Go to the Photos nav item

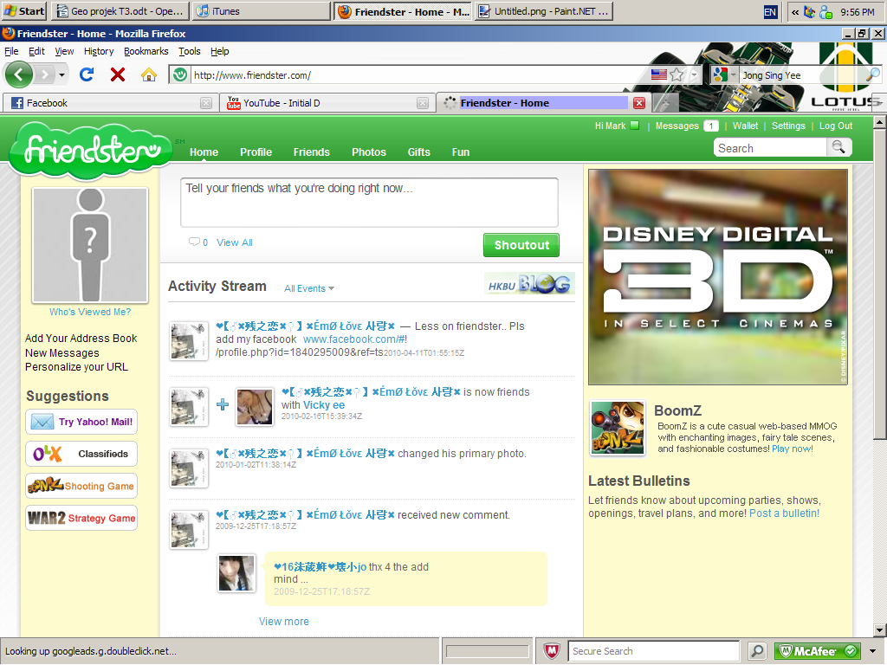(369, 152)
